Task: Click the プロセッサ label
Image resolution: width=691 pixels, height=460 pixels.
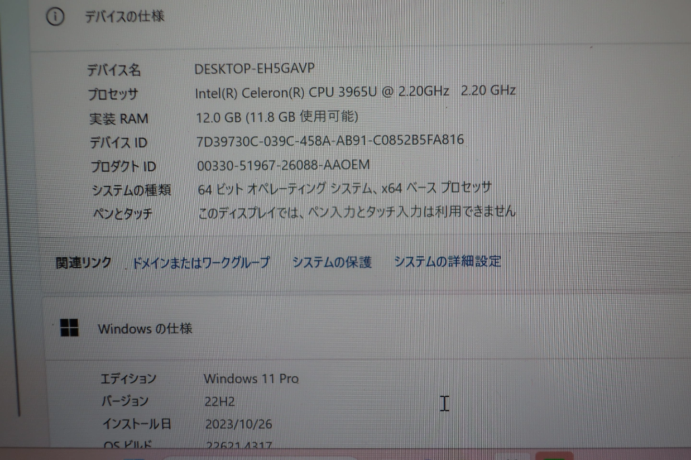Action: coord(113,94)
